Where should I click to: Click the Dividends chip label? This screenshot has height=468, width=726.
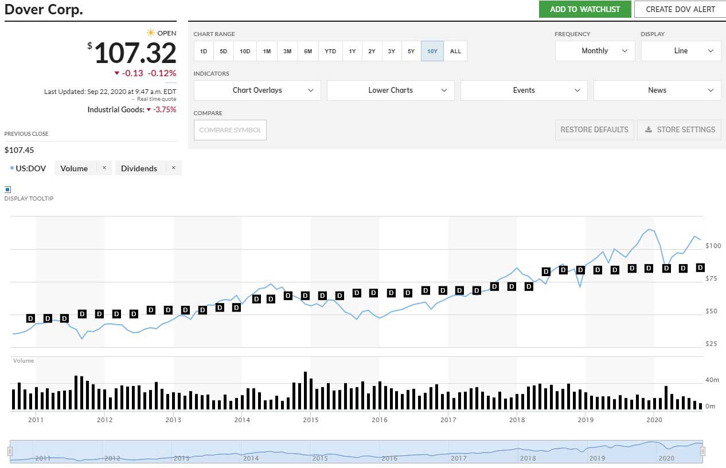coord(139,168)
